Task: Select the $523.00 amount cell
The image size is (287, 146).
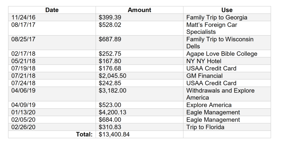Action: 139,105
